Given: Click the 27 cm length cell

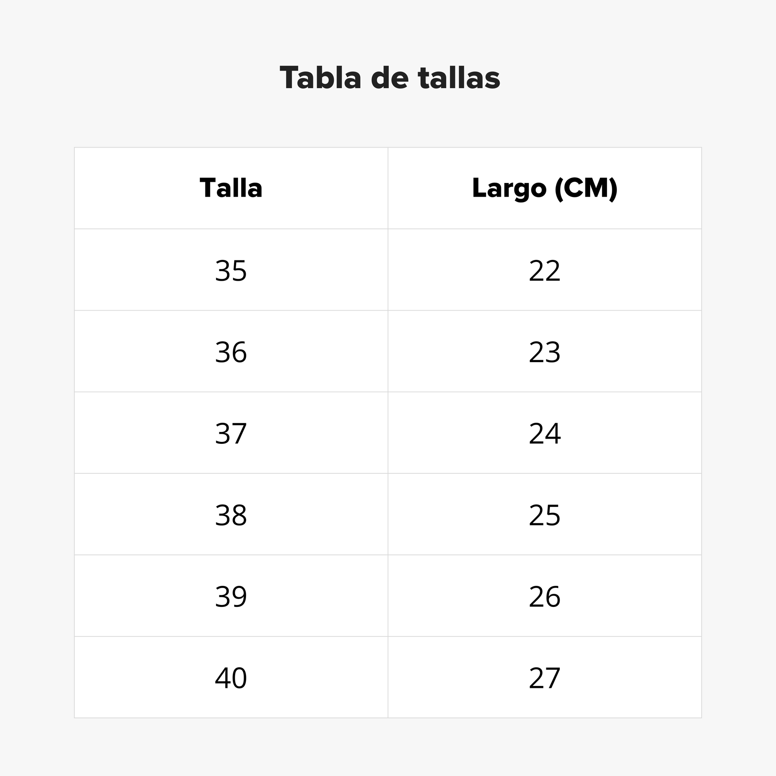Looking at the screenshot, I should click(544, 678).
